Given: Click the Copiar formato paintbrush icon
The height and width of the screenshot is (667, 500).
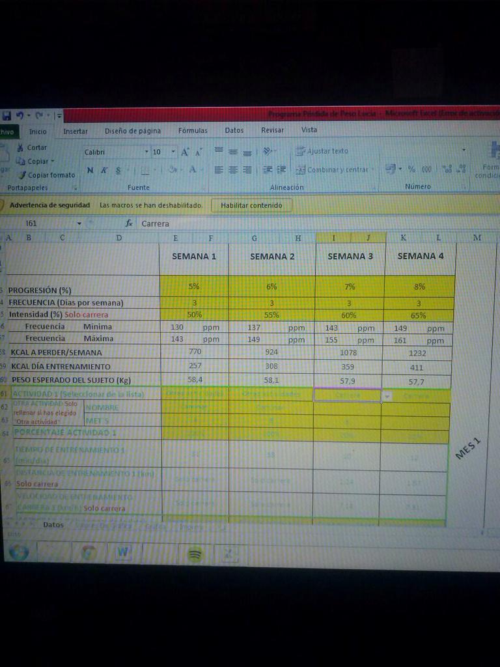Looking at the screenshot, I should (22, 175).
